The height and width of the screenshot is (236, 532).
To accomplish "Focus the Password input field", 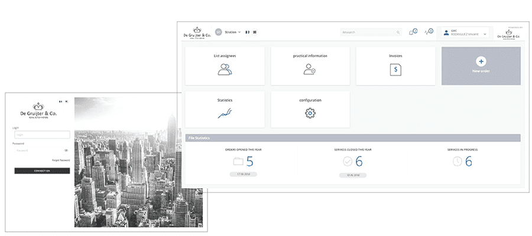I will coord(42,150).
